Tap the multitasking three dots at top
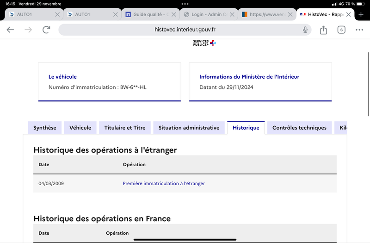370x243 pixels. click(185, 4)
